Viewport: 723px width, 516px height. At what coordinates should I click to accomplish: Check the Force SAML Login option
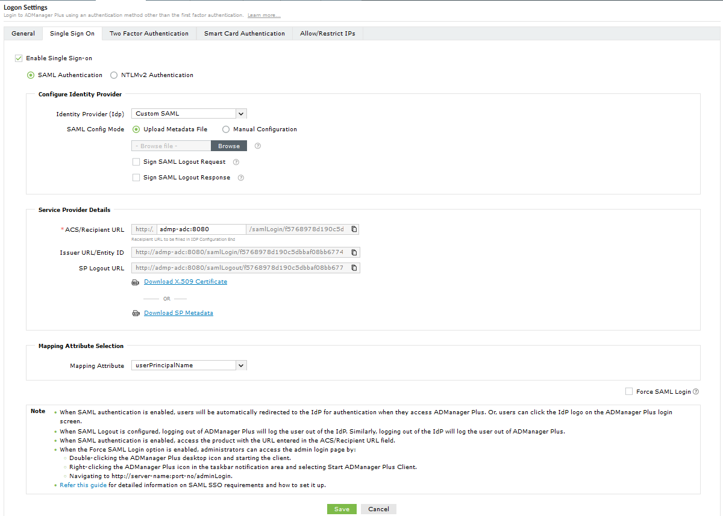630,391
